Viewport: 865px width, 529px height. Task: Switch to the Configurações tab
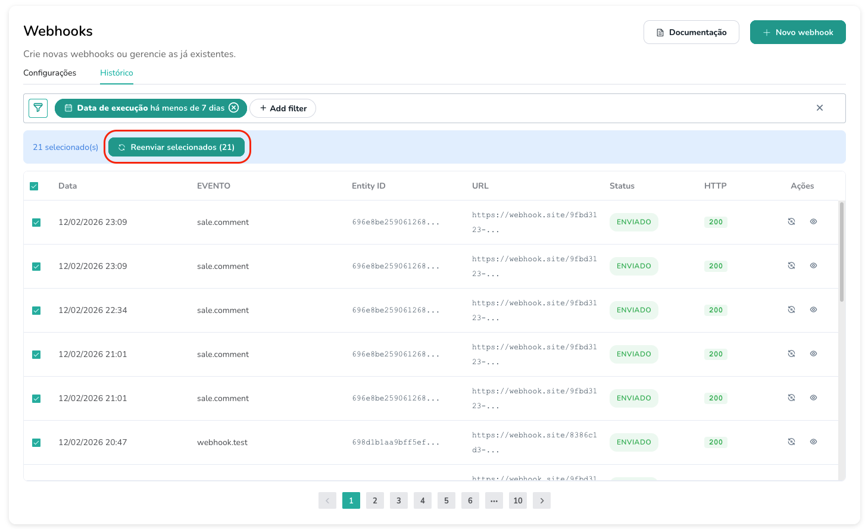coord(49,73)
